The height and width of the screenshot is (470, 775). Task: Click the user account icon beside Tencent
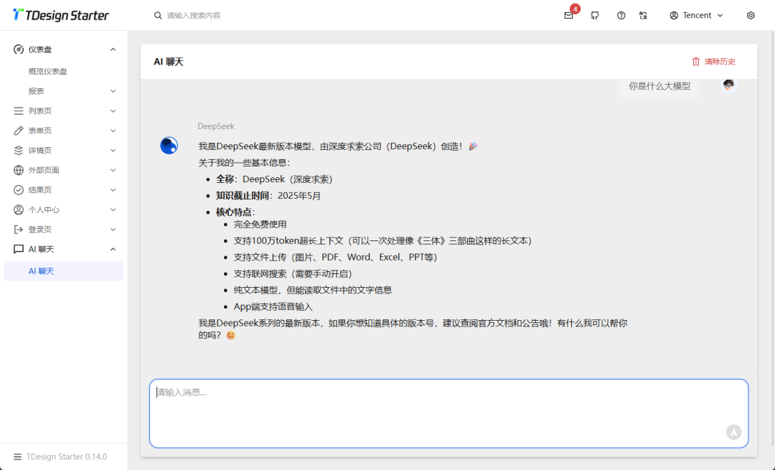click(x=674, y=15)
